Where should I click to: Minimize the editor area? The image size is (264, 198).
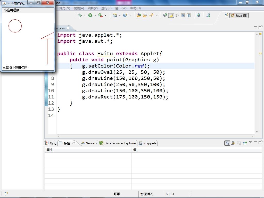point(255,27)
